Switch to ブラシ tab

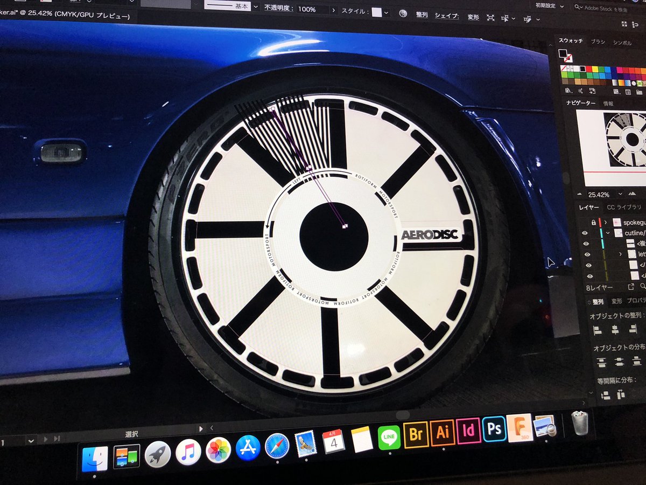(598, 41)
